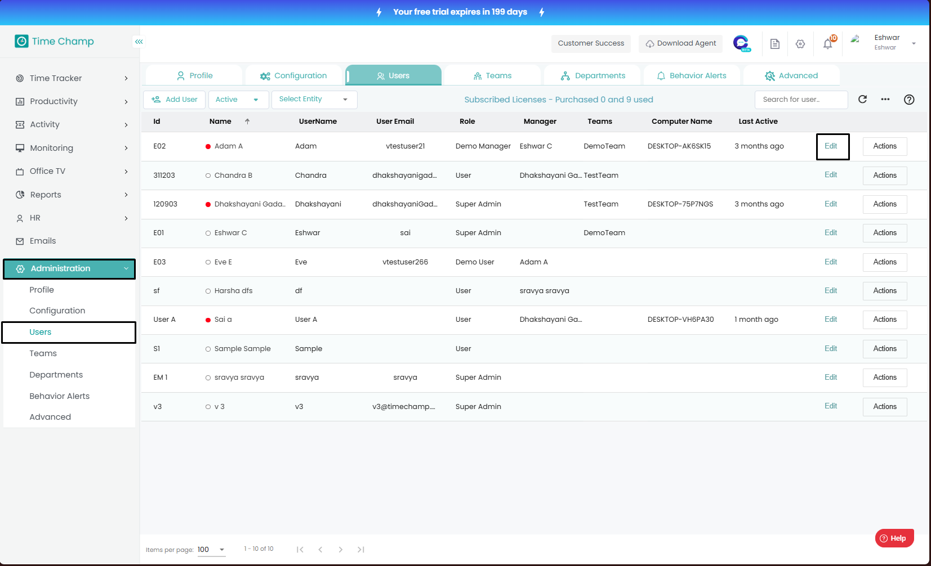The width and height of the screenshot is (931, 566).
Task: Switch to the Departments tab
Action: [593, 75]
